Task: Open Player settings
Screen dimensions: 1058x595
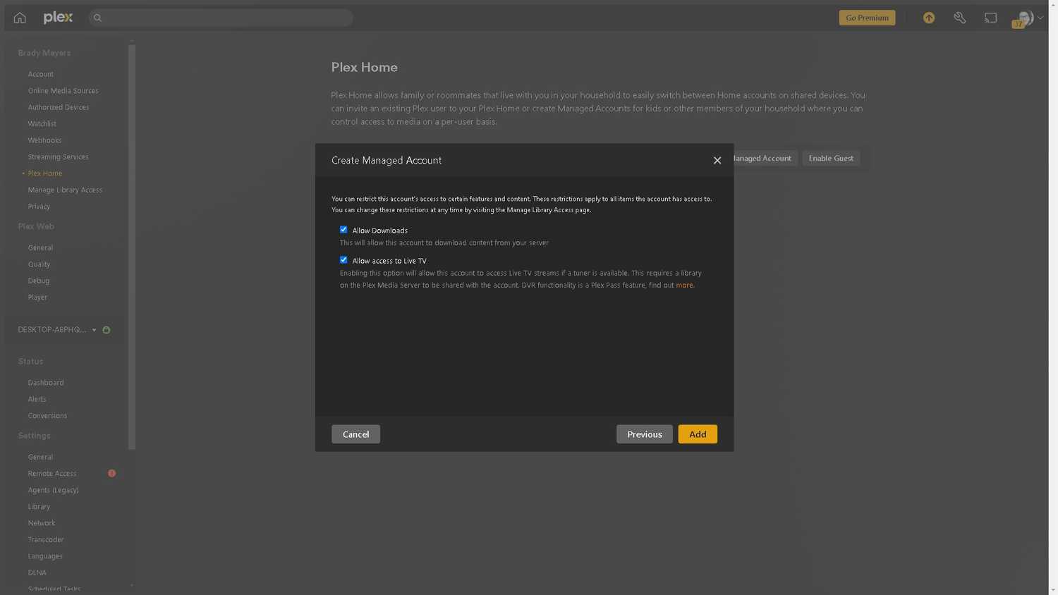Action: 37,297
